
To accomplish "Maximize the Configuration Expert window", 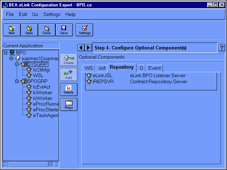I will [216, 5].
